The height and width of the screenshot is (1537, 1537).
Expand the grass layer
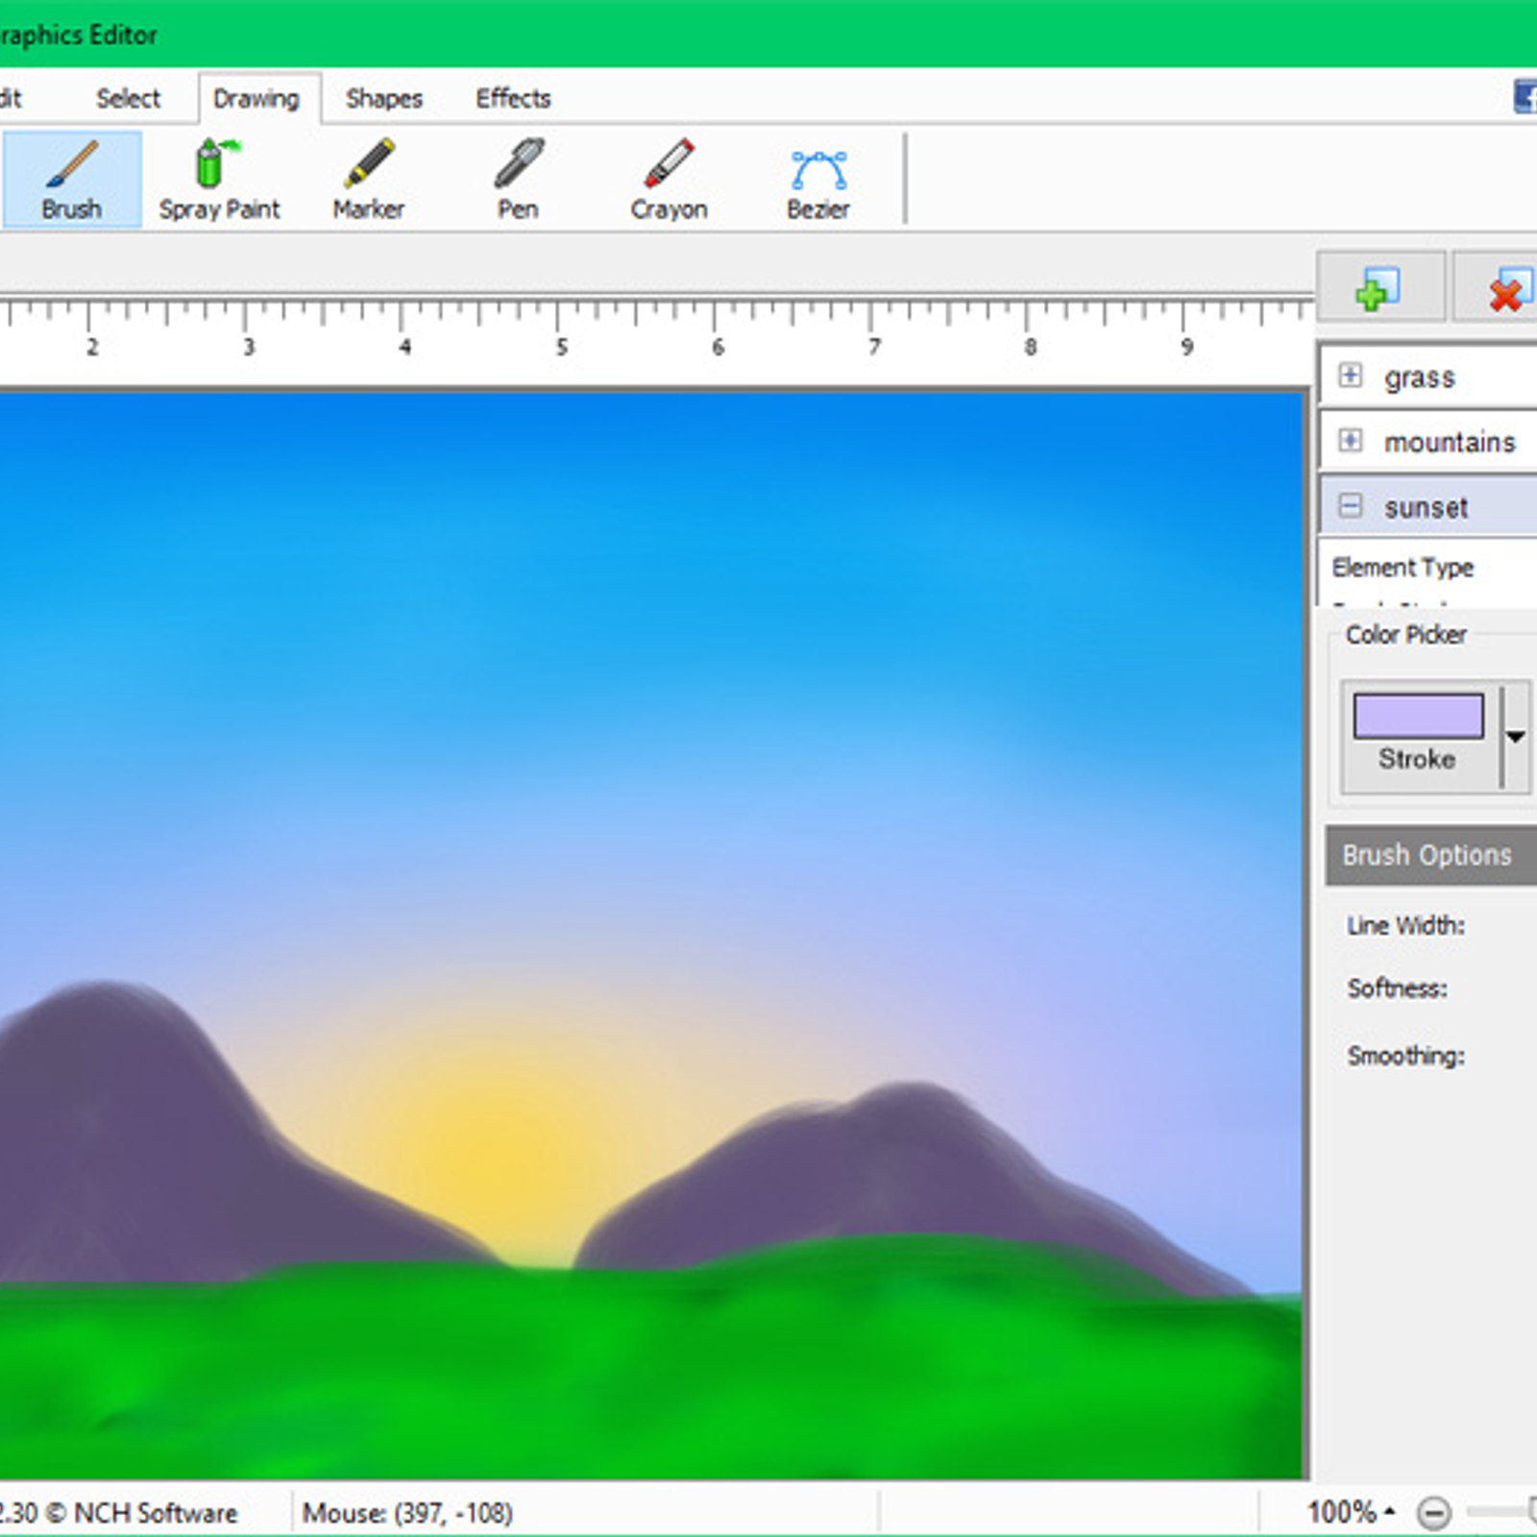(x=1350, y=376)
